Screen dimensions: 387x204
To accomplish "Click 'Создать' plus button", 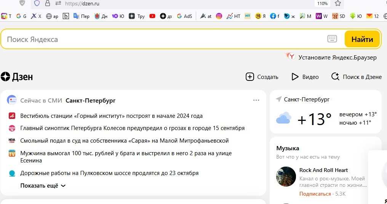I will (x=262, y=77).
